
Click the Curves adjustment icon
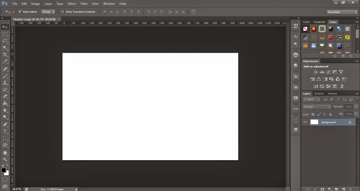tap(328, 72)
